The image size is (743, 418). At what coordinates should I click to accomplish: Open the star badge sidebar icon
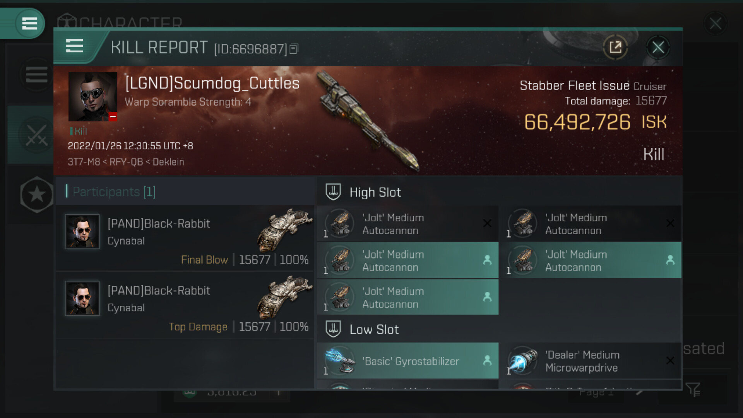click(x=36, y=195)
